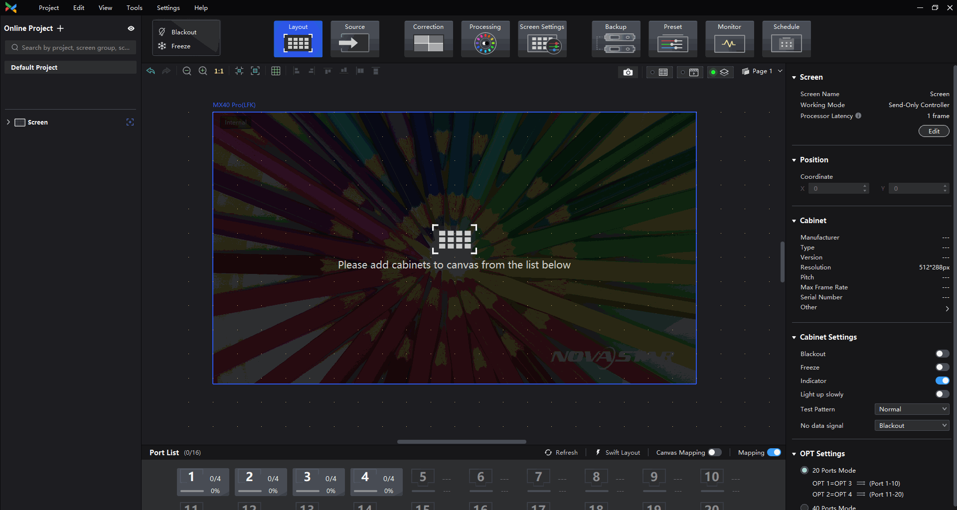
Task: Collapse the Cabinet Settings section
Action: click(794, 337)
